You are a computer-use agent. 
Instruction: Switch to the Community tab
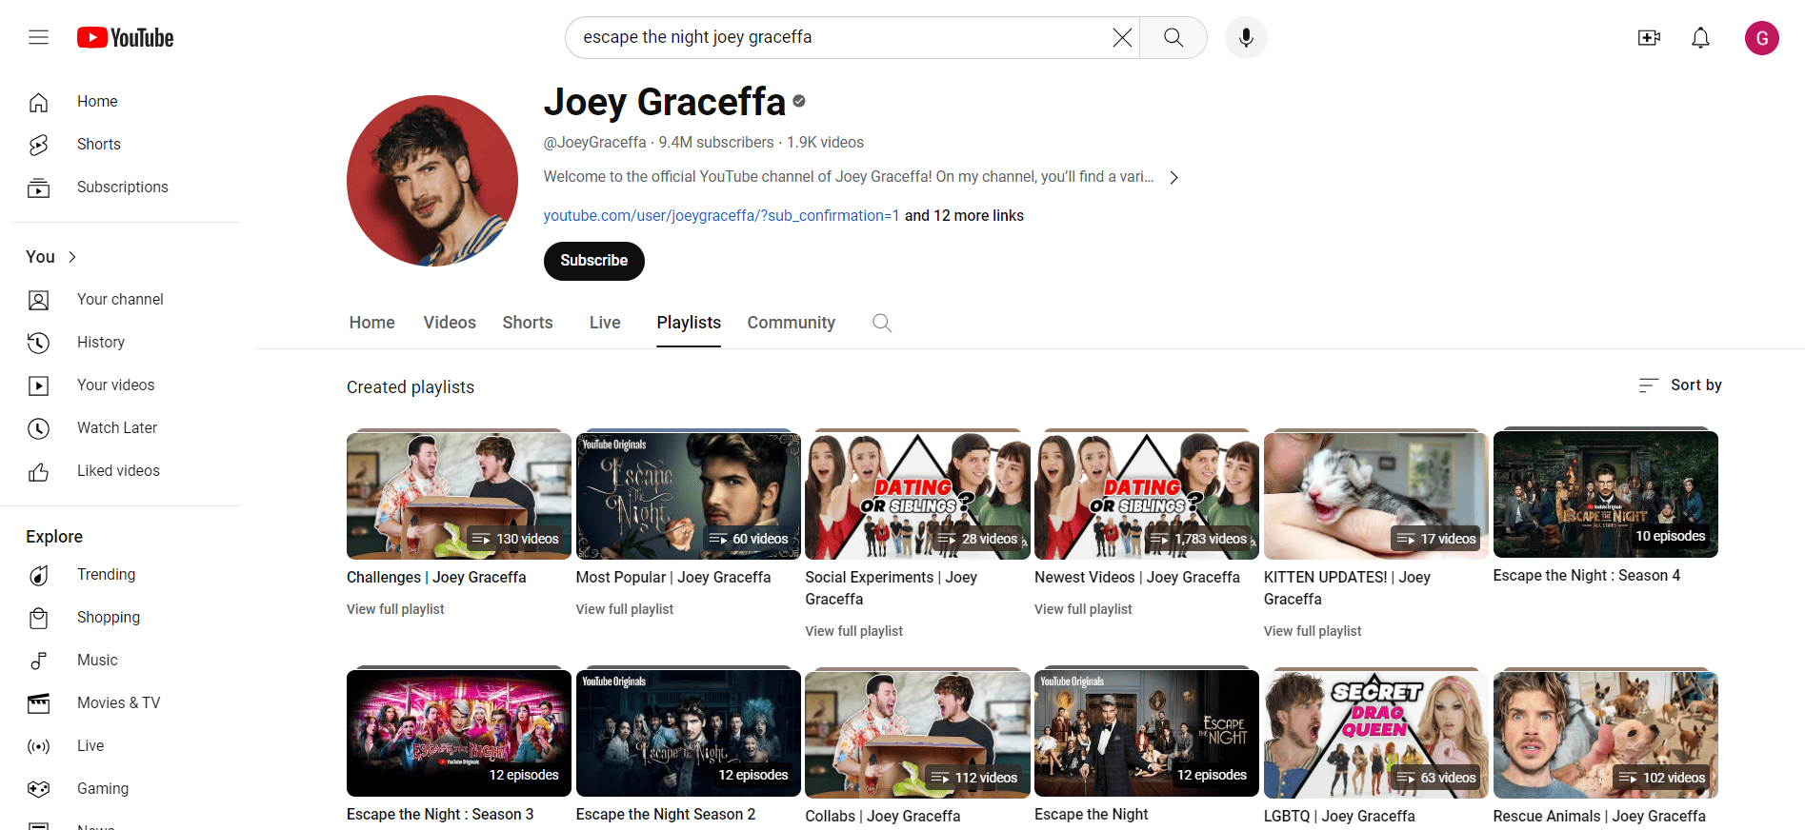pyautogui.click(x=791, y=323)
